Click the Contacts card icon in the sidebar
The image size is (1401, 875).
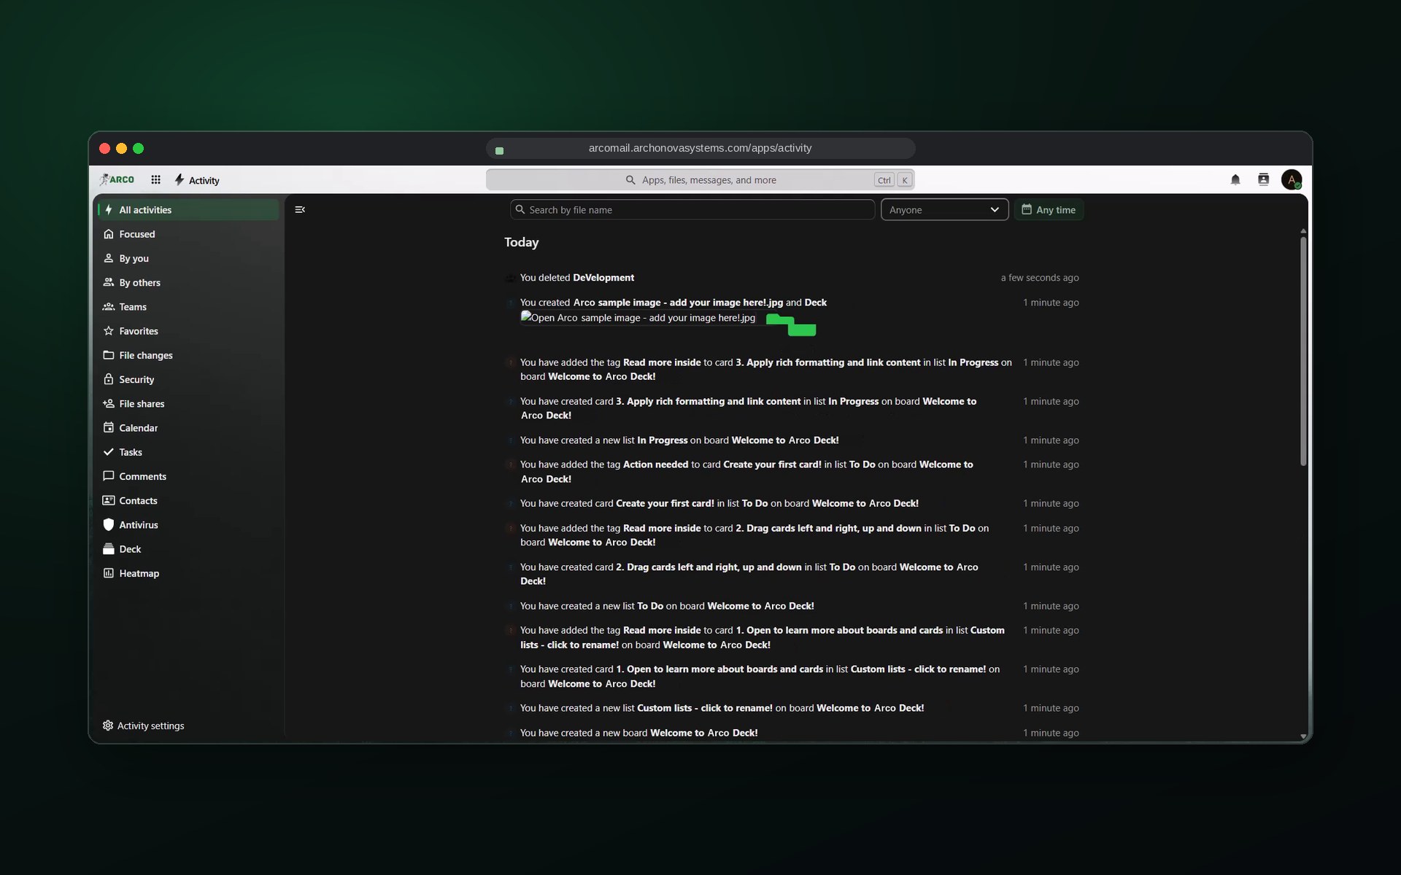(x=109, y=500)
